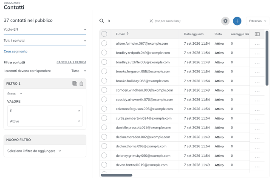Image resolution: width=272 pixels, height=178 pixels.
Task: Open row menu for danielle.prescott.025
Action: point(257,129)
